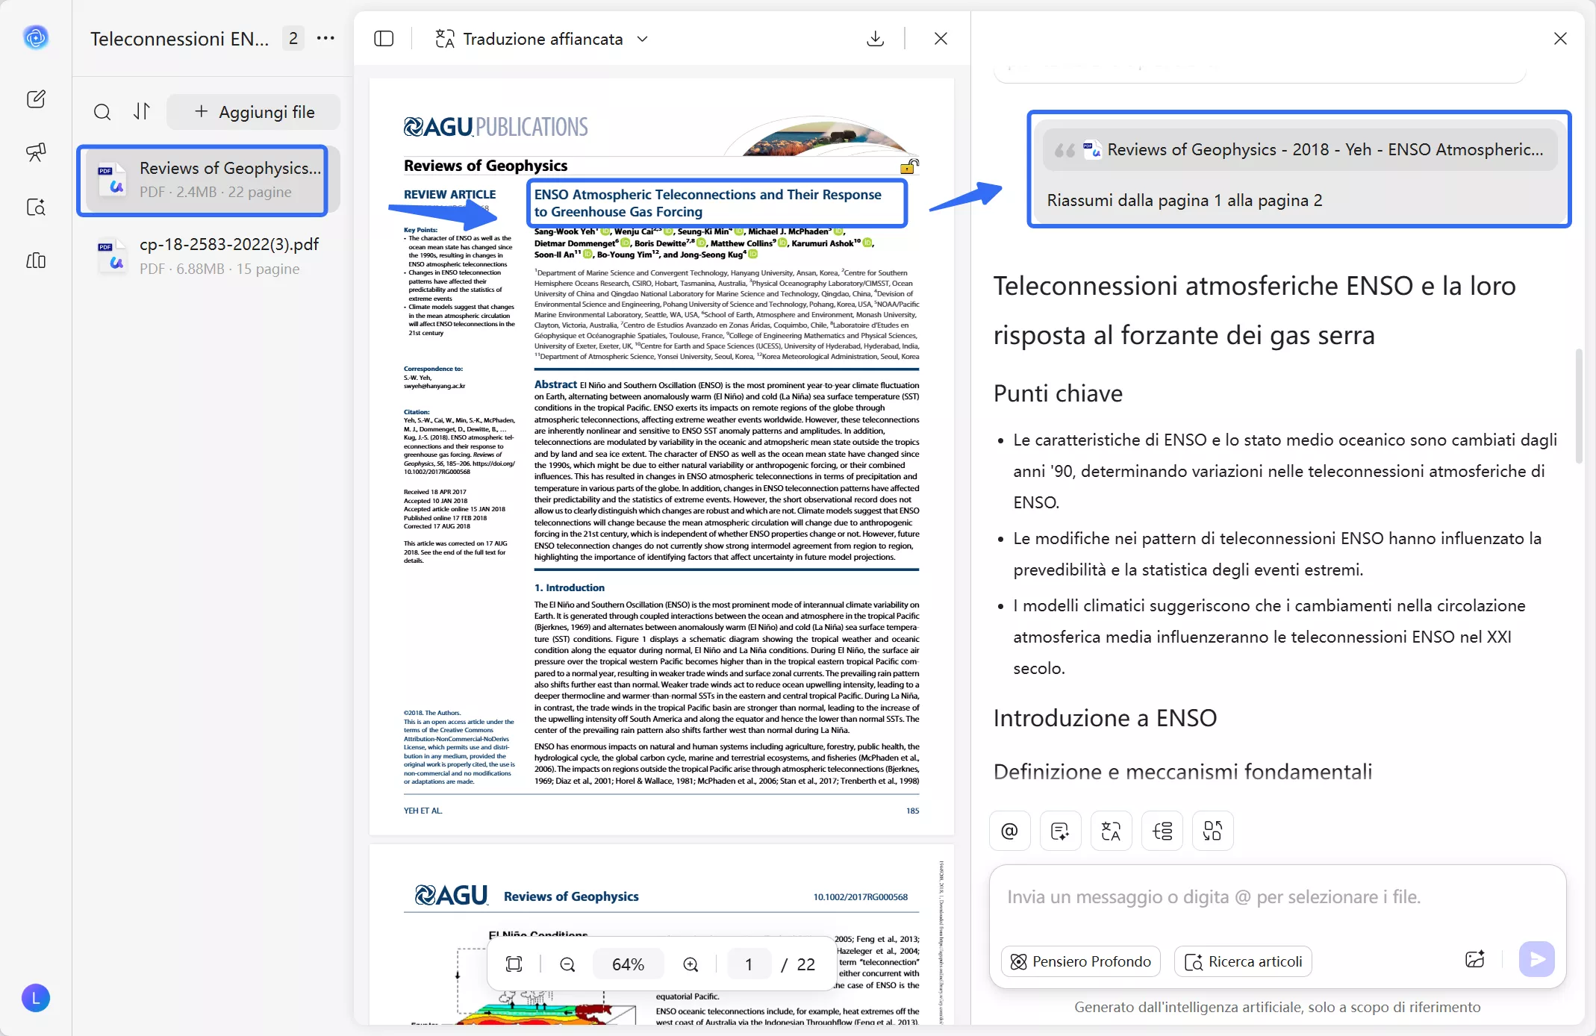
Task: Select the telescope discovery icon in the sidebar
Action: coord(36,152)
